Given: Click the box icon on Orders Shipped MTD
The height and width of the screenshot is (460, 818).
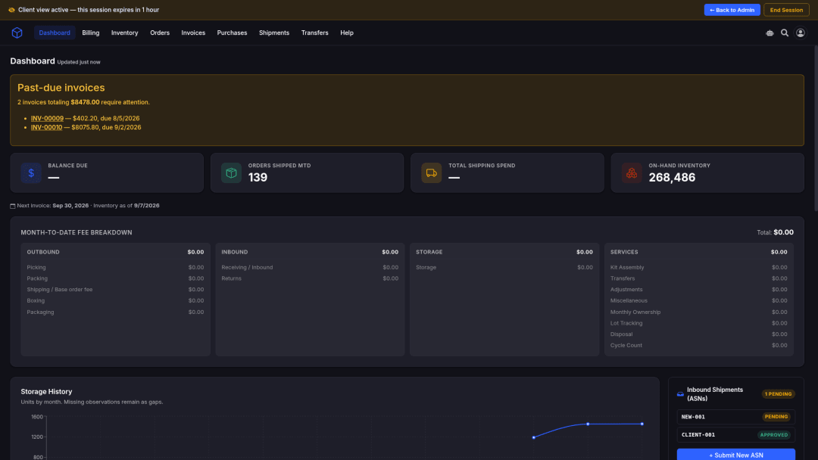Looking at the screenshot, I should point(231,173).
